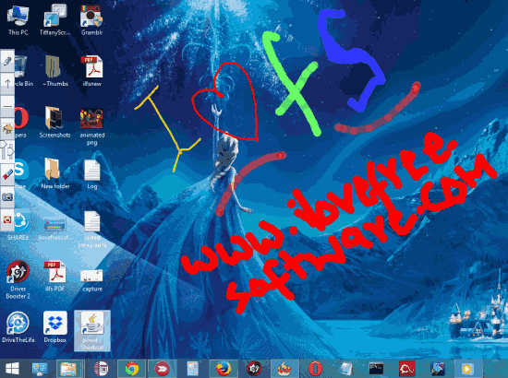Select the Dropbox desktop shortcut
The width and height of the screenshot is (508, 378).
click(55, 327)
